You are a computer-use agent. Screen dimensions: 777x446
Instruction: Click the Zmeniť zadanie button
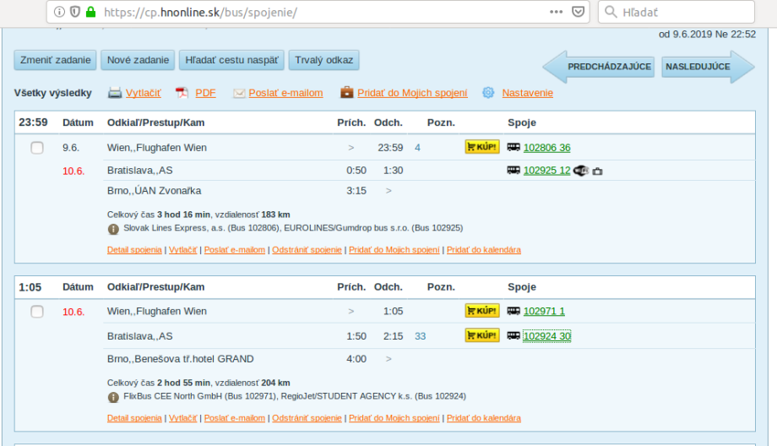tap(55, 60)
